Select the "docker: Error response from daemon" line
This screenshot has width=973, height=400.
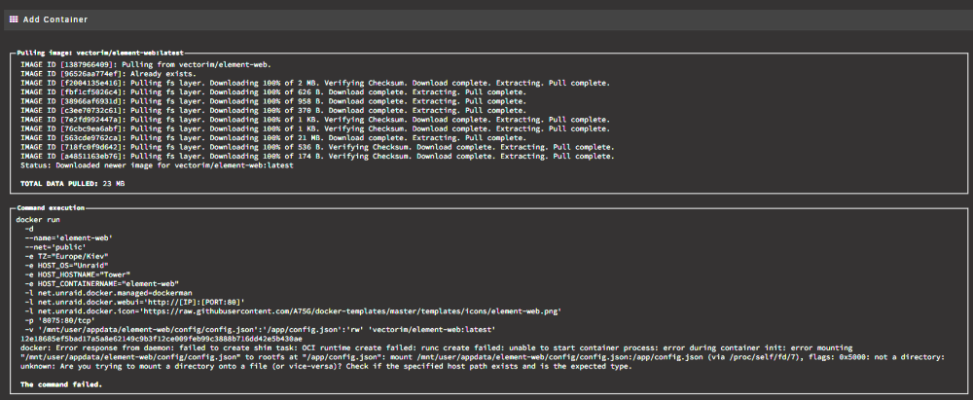(437, 347)
